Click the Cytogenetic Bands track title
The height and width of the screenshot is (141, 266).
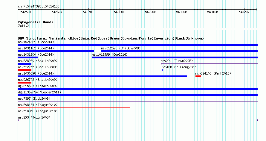tap(36, 22)
